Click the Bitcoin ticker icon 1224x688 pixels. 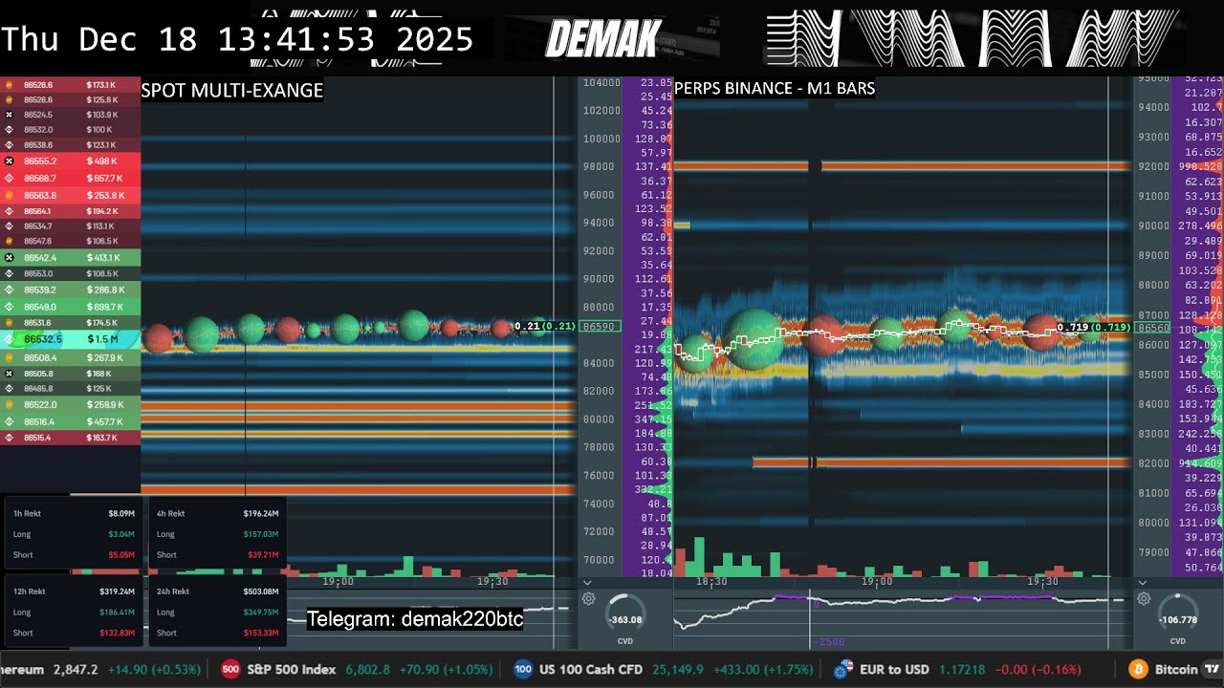(x=1138, y=669)
